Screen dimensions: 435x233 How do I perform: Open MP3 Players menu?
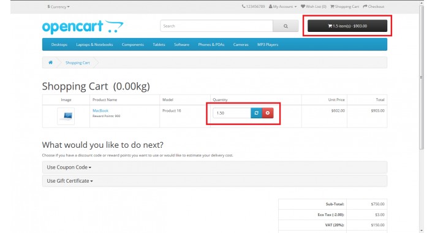pos(268,44)
